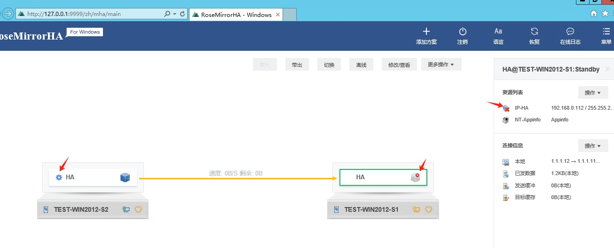
Task: Click the 本地 connection icon
Action: (x=506, y=162)
